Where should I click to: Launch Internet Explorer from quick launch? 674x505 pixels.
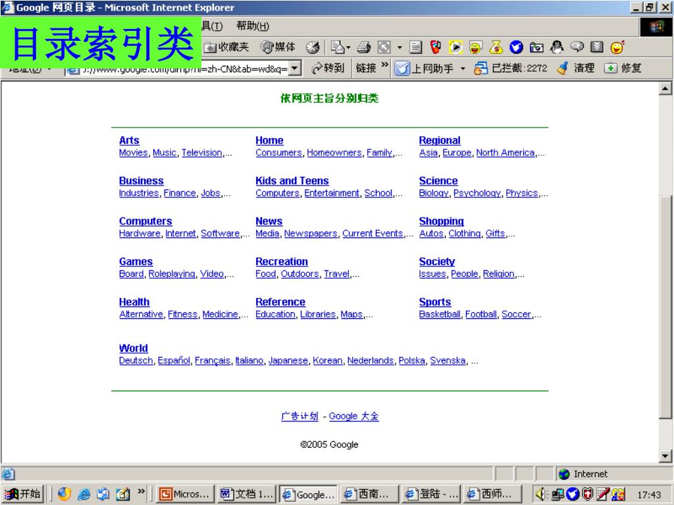84,494
